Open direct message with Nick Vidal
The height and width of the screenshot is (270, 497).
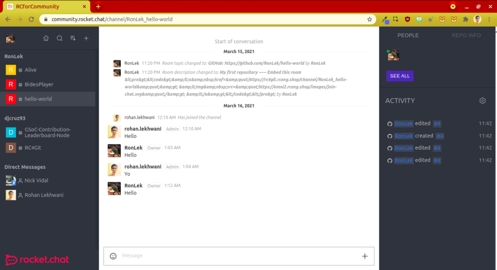[47, 180]
